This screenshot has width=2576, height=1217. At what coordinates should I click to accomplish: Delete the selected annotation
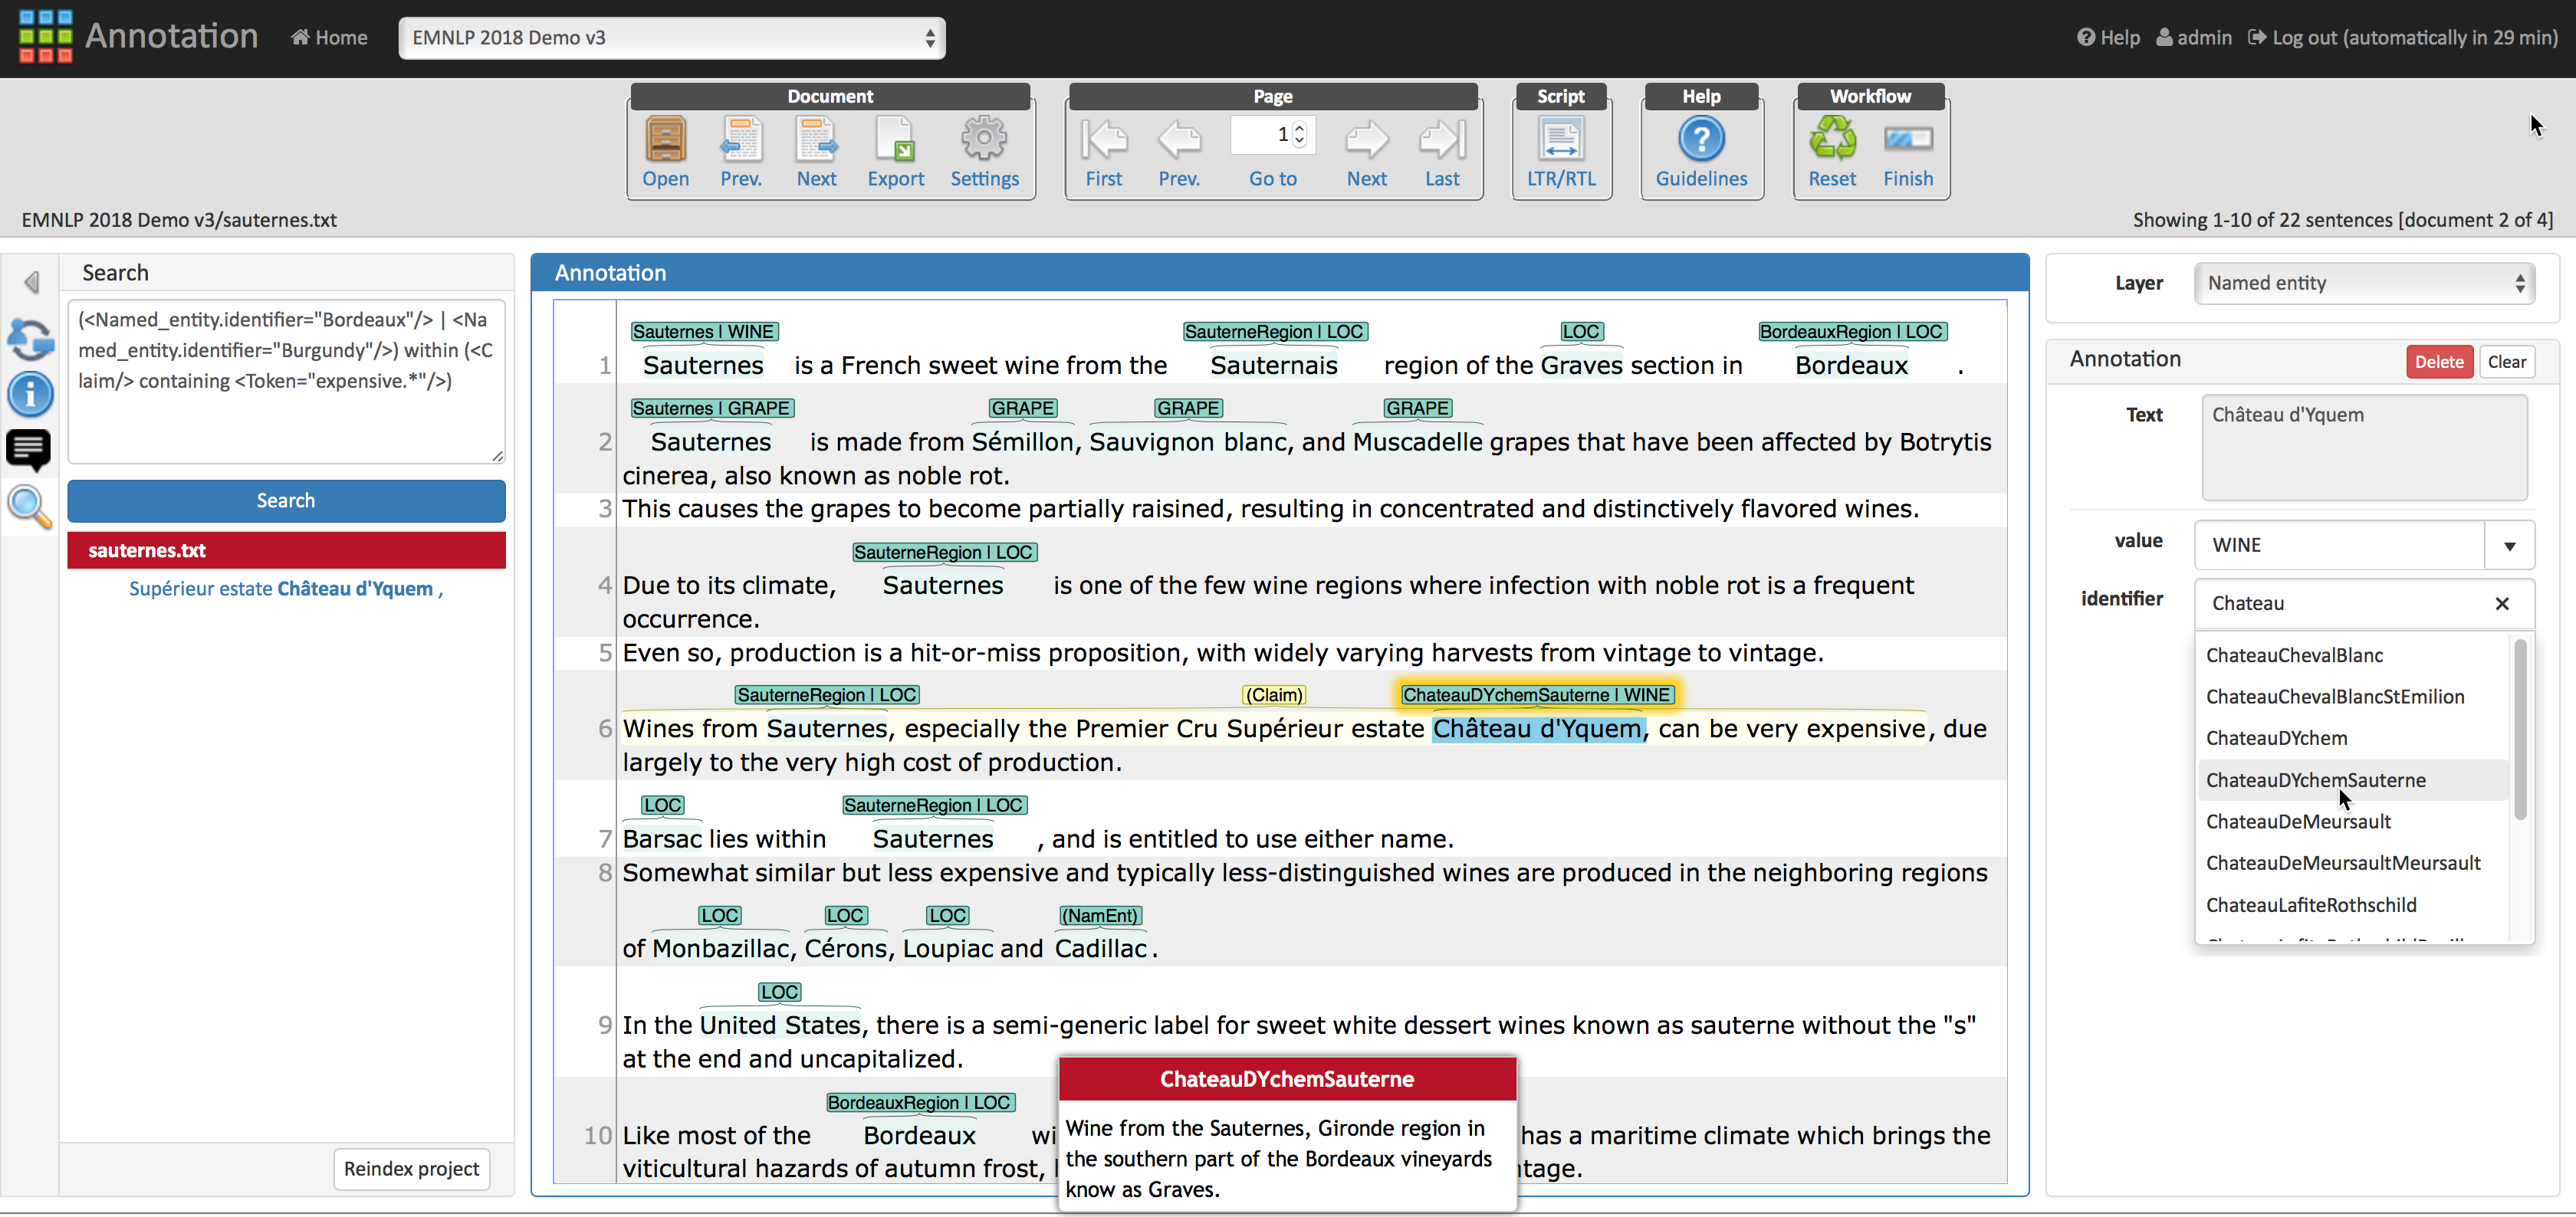[x=2439, y=362]
